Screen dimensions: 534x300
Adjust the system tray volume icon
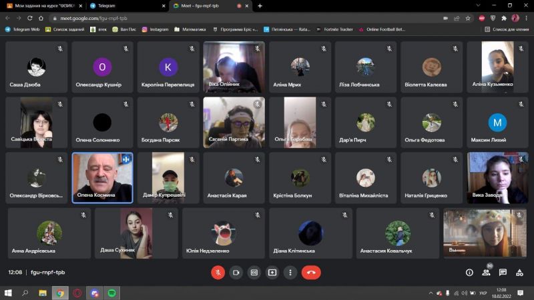click(464, 293)
